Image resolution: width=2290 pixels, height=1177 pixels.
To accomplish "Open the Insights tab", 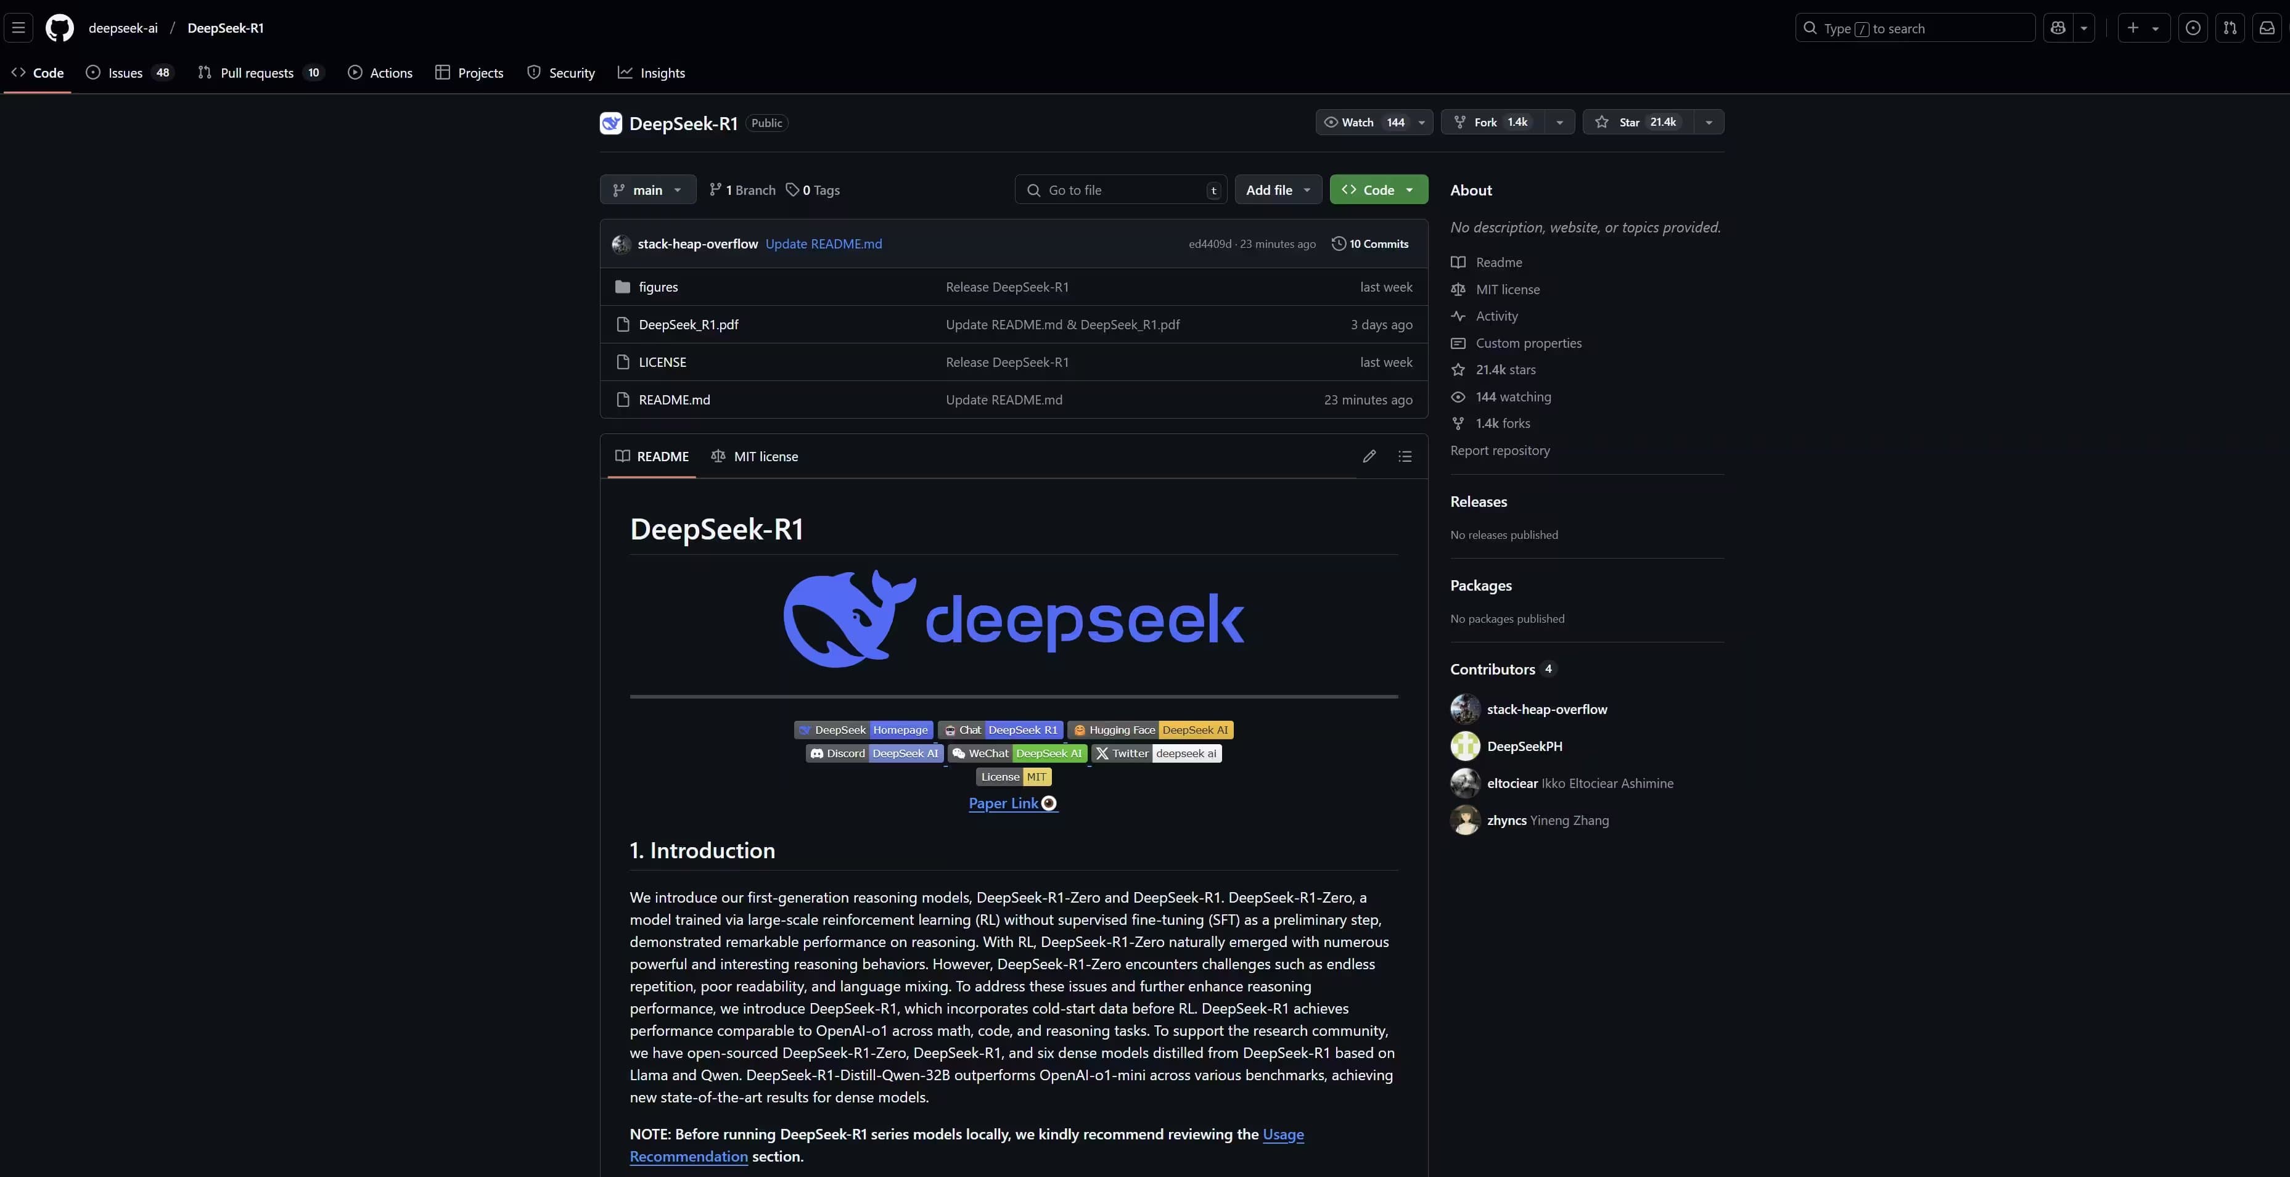I will [652, 73].
